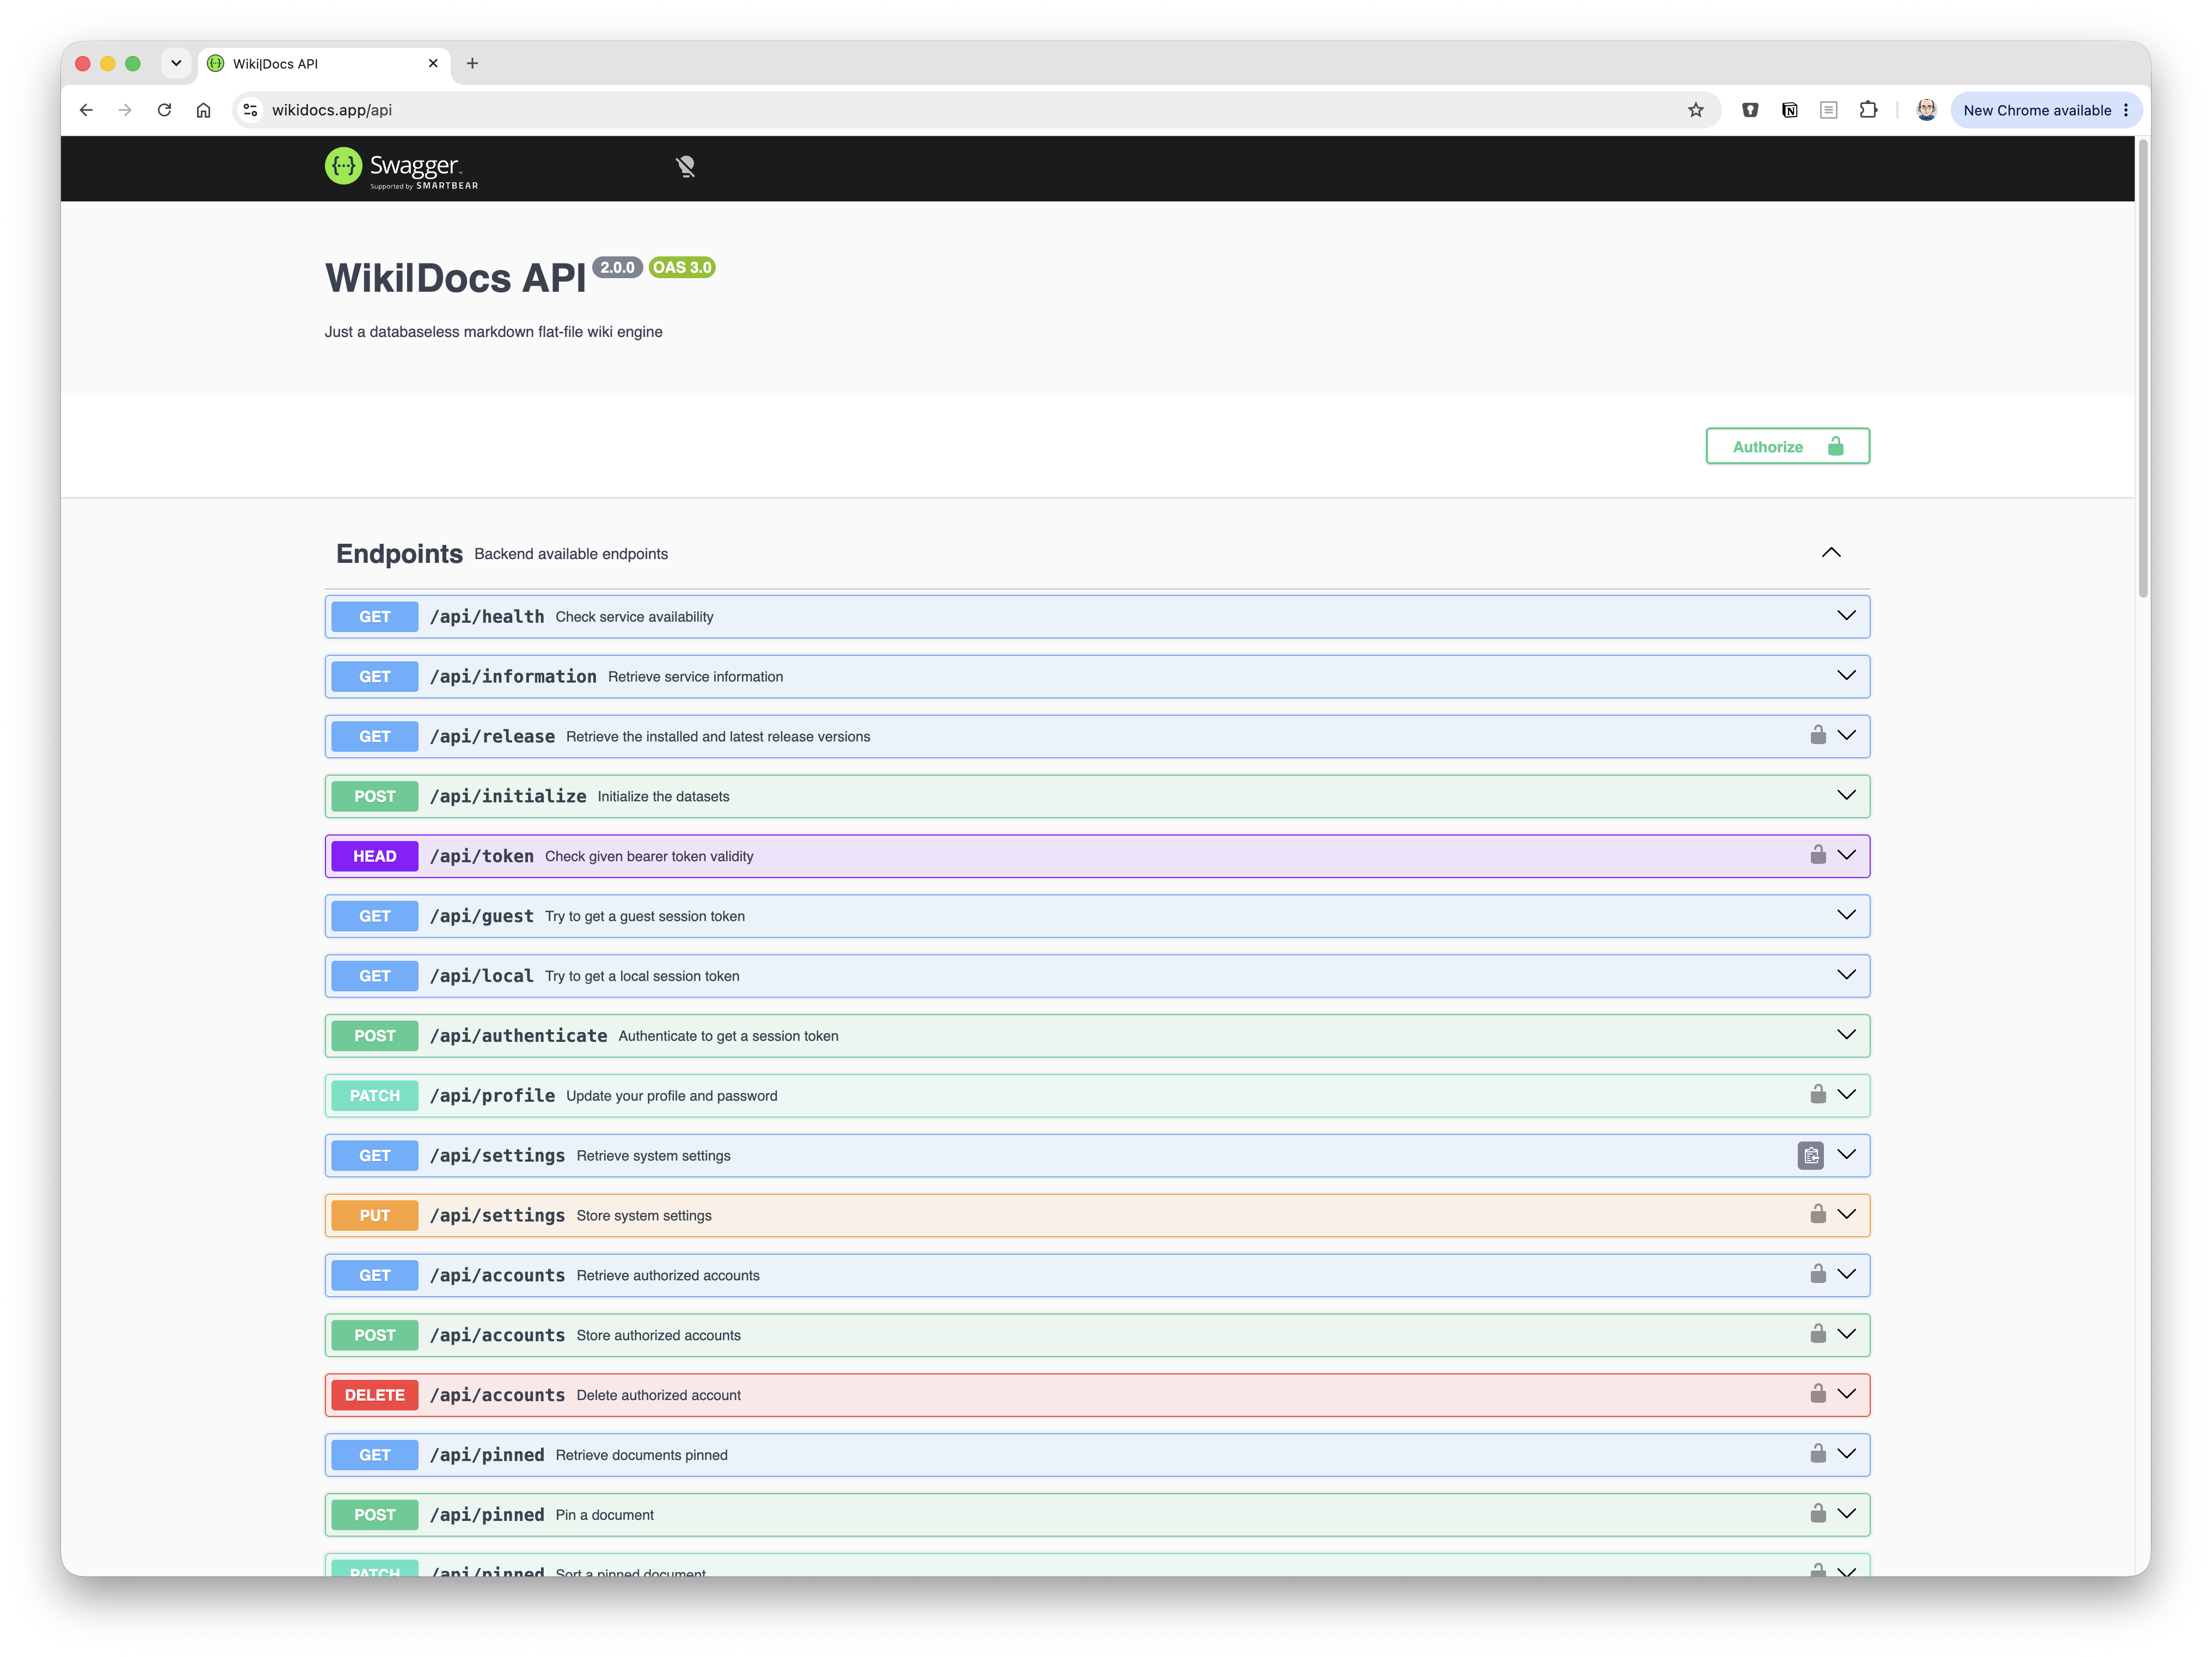Collapse the Endpoints section
Screen dimensions: 2212x1657
(x=1830, y=553)
